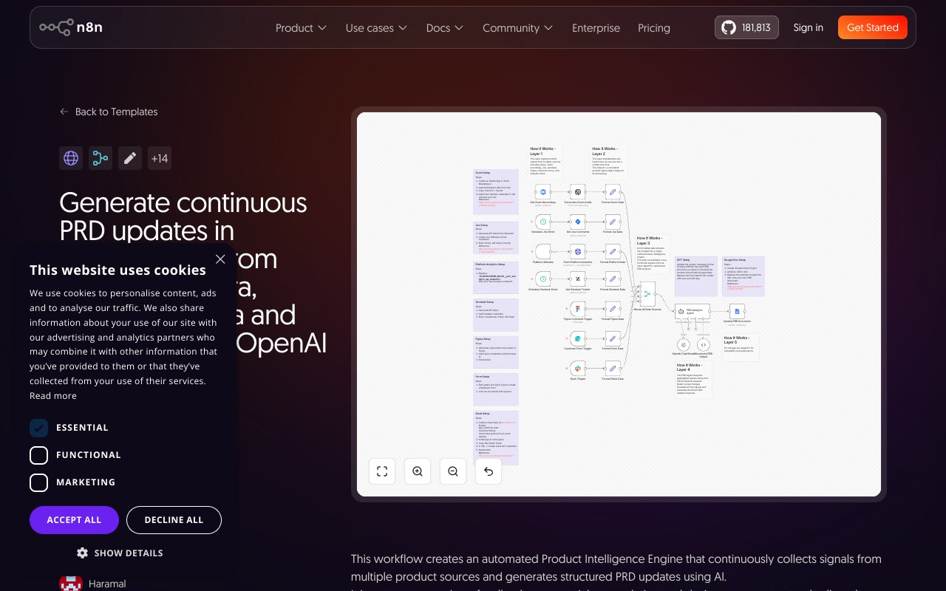
Task: Select the Get Jira Comments node
Action: pos(578,222)
